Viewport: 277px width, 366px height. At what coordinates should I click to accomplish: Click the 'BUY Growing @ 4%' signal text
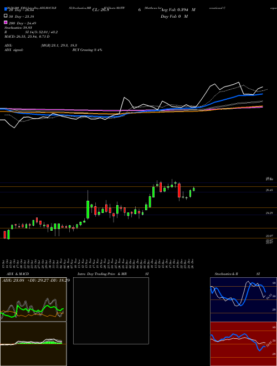tap(87, 50)
